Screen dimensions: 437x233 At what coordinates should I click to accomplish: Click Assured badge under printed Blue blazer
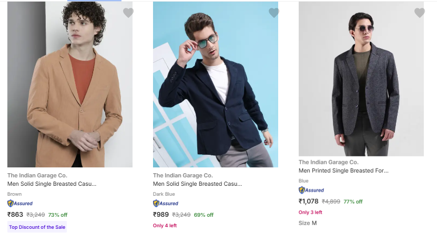pyautogui.click(x=311, y=190)
